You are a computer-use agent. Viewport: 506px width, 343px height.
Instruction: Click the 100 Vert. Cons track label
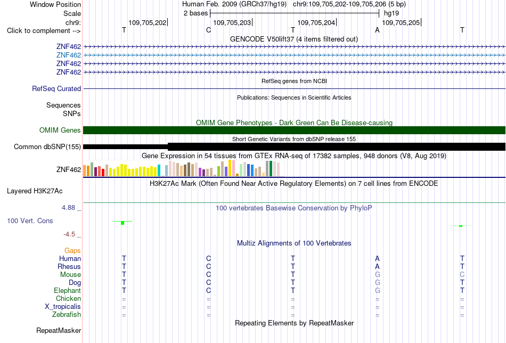30,221
